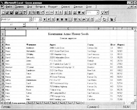Open the fill color picker button
This screenshot has width=137, height=110.
105,20
